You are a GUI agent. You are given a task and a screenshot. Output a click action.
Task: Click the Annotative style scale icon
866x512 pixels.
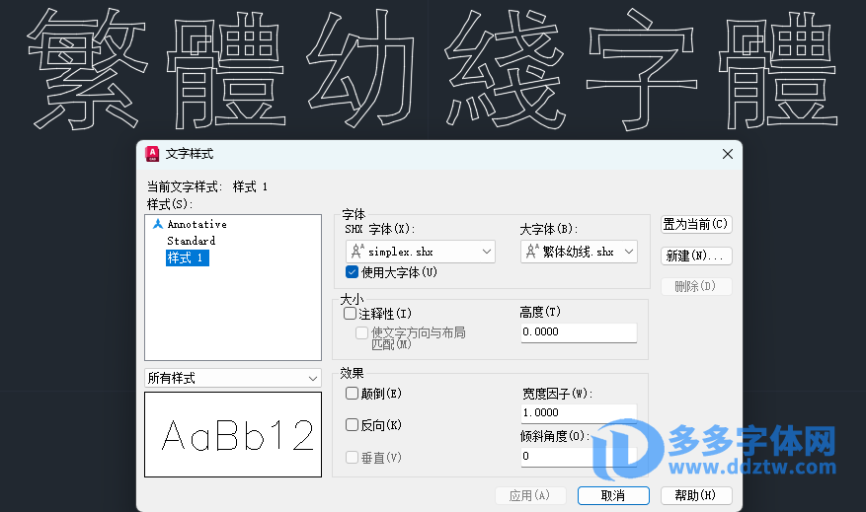[x=157, y=225]
